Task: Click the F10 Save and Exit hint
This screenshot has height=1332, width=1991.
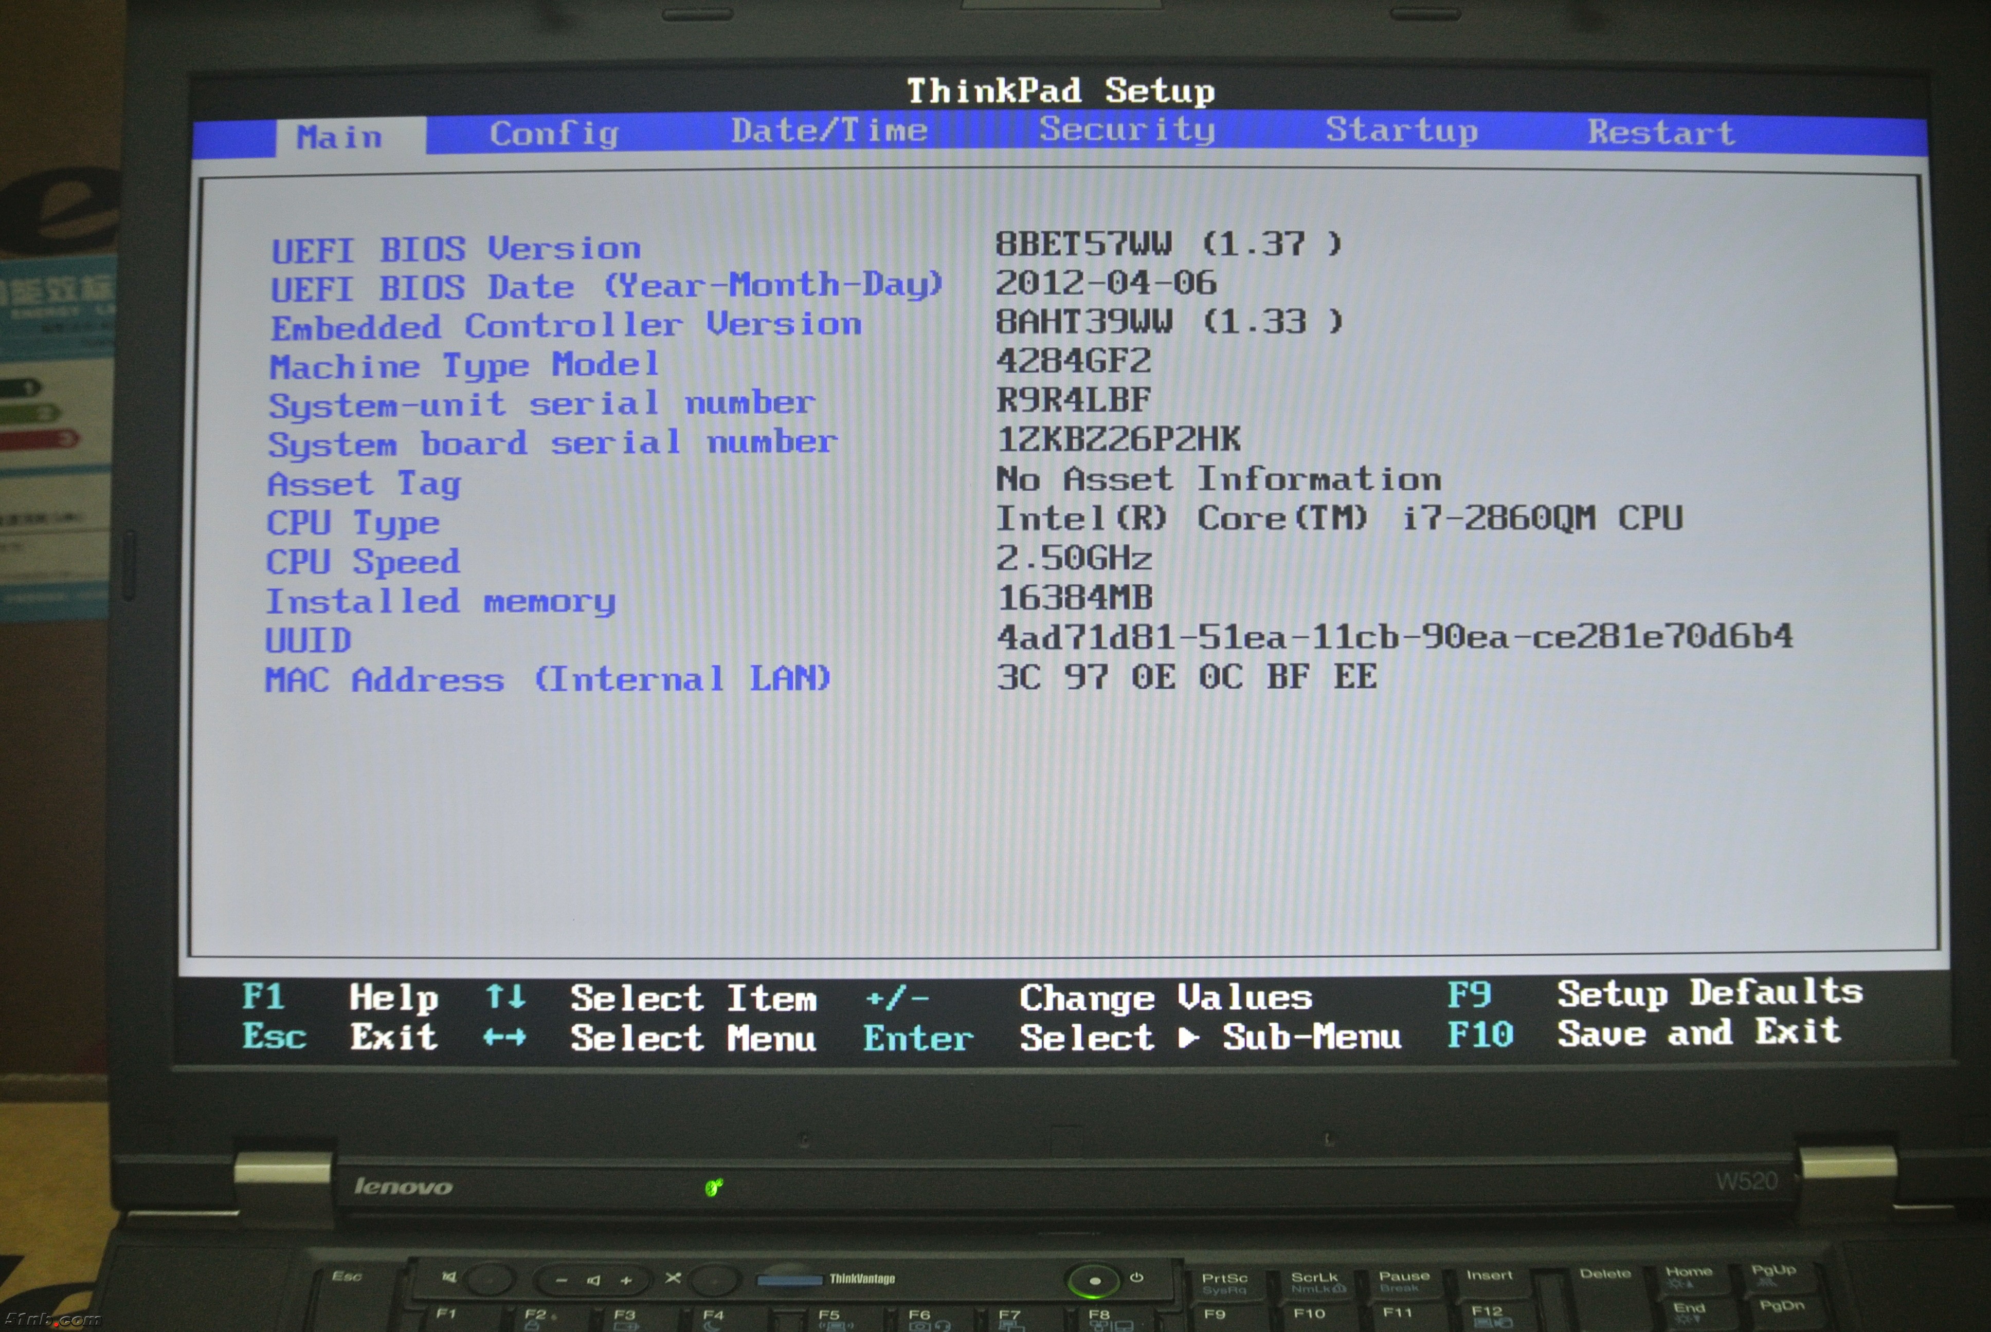Action: tap(1643, 1034)
